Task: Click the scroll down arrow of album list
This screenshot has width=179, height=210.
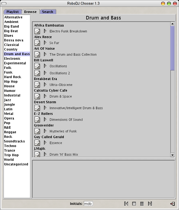Action: pos(172,155)
